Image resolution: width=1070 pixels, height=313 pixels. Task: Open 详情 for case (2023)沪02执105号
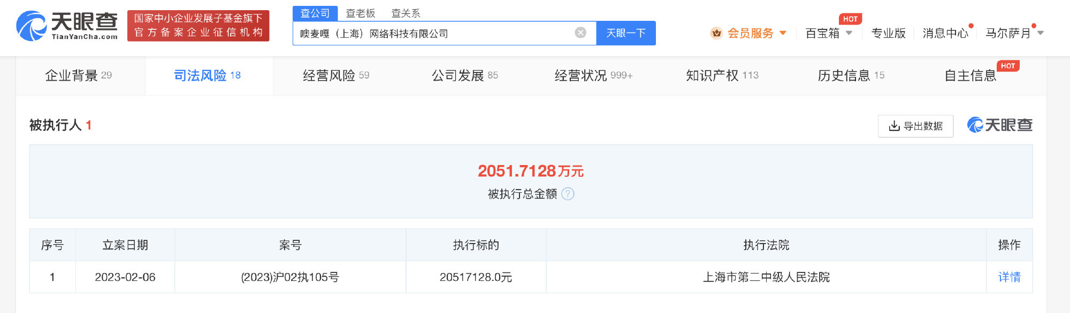coord(1010,277)
